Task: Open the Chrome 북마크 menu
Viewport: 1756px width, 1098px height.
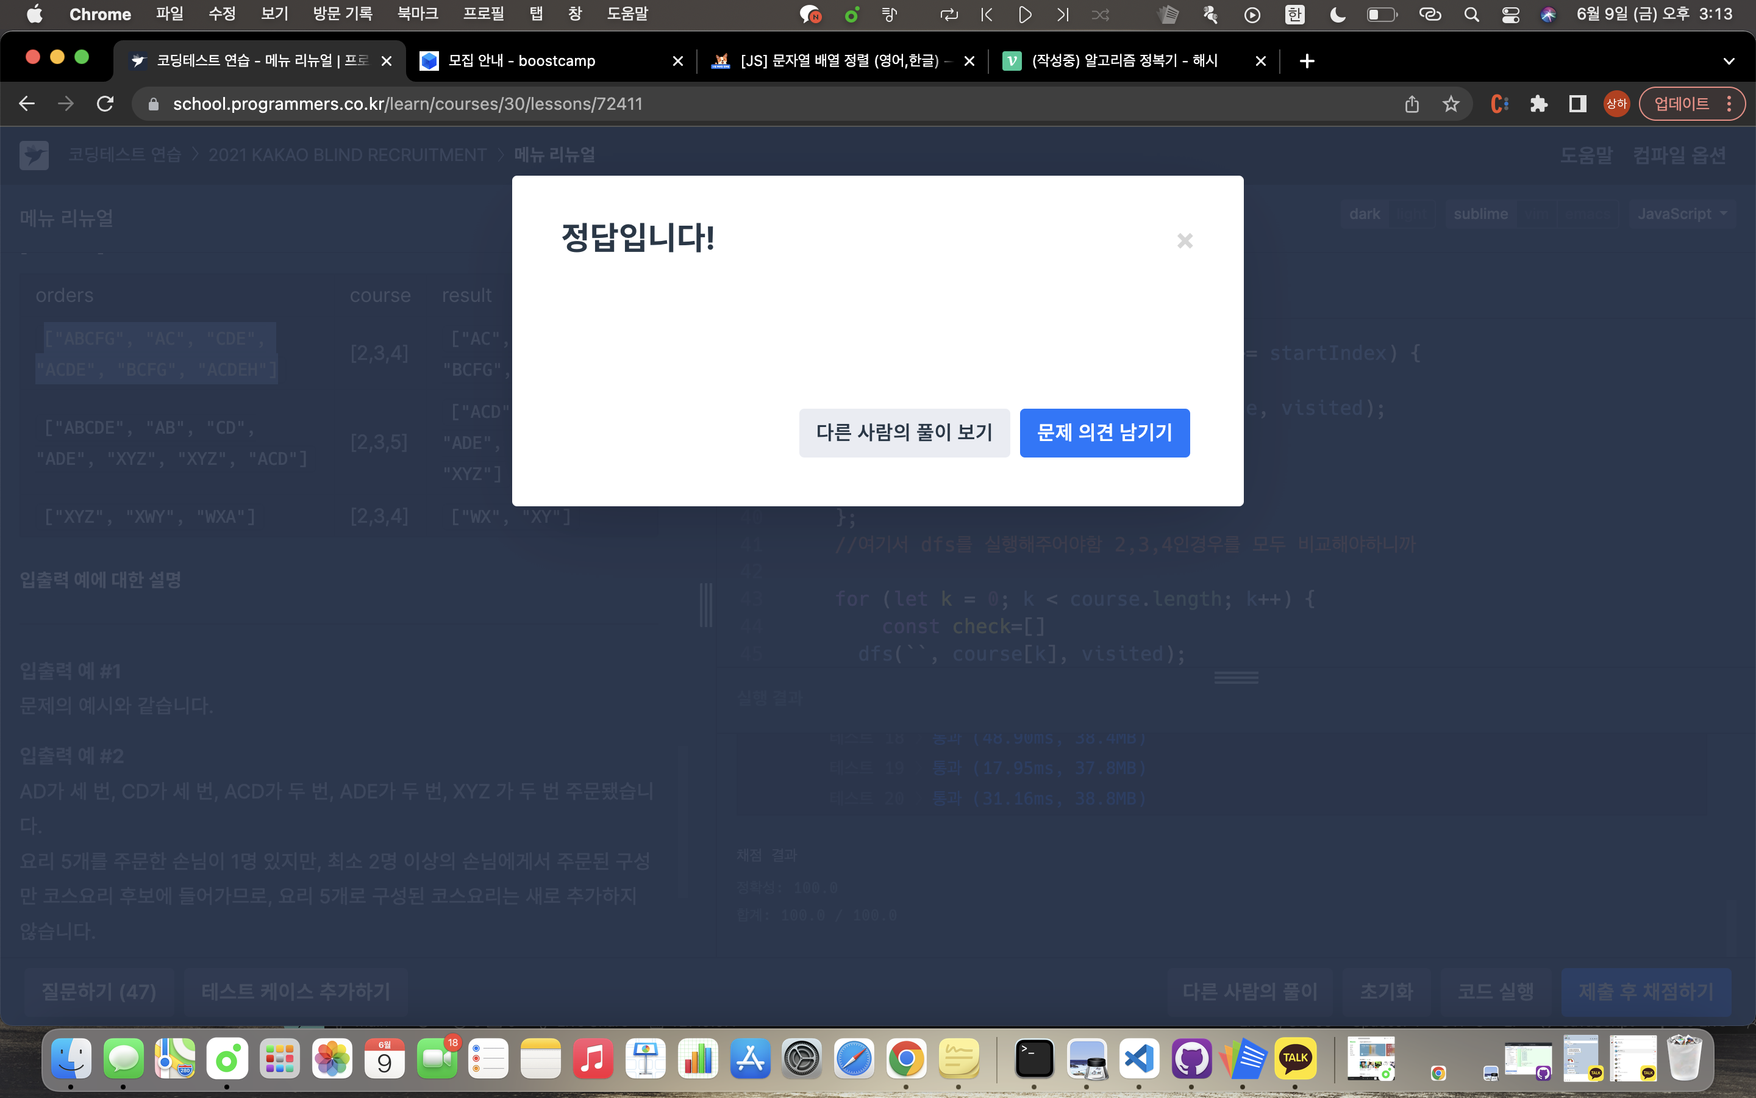Action: click(418, 14)
